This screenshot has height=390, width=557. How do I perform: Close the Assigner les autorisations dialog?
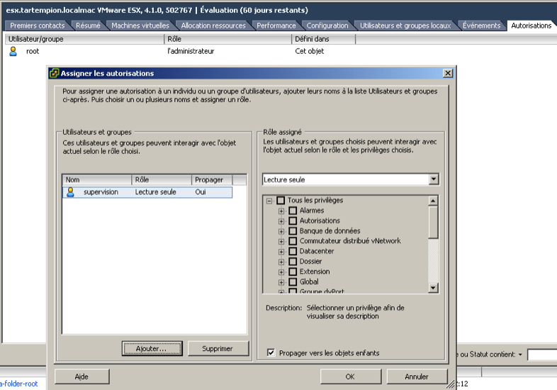click(x=447, y=73)
